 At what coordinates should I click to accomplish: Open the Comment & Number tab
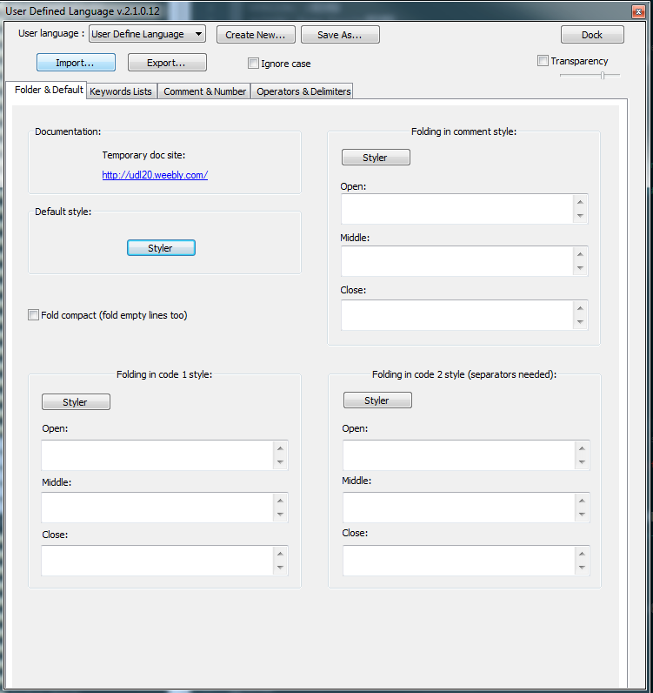(x=204, y=91)
